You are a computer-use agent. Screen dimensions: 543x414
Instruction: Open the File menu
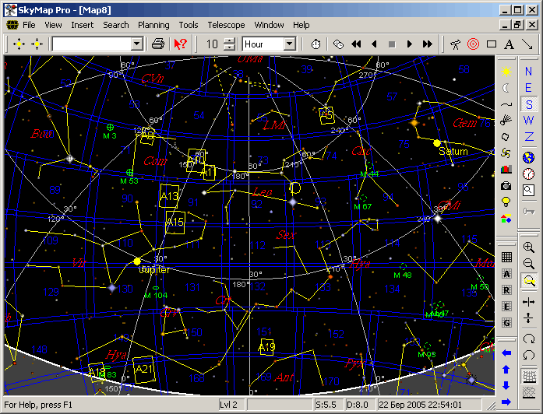click(29, 25)
